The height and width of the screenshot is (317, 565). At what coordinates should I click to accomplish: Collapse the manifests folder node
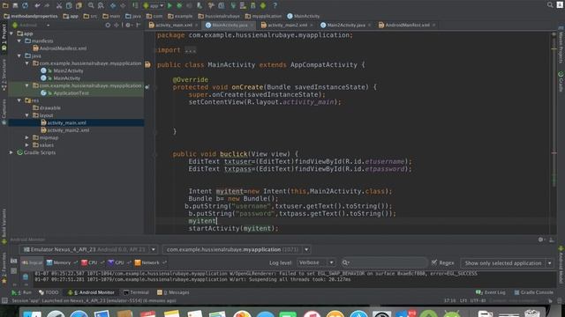(19, 41)
